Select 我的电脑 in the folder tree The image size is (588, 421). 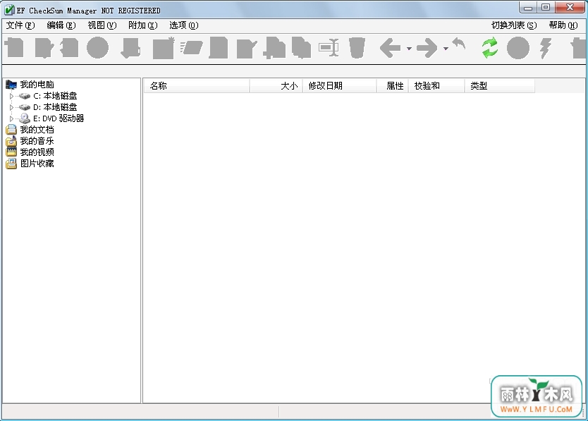pos(37,85)
